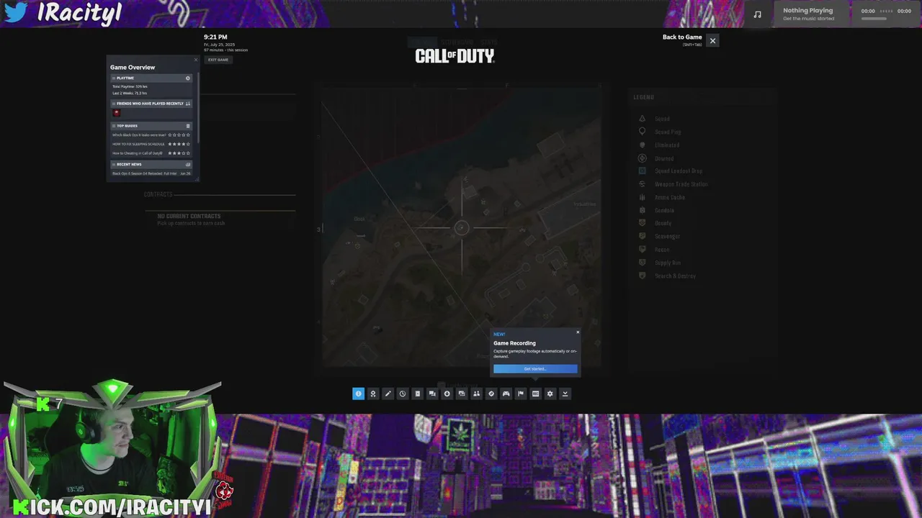Open the Discussions chat bubbles icon
This screenshot has width=922, height=518.
[432, 394]
